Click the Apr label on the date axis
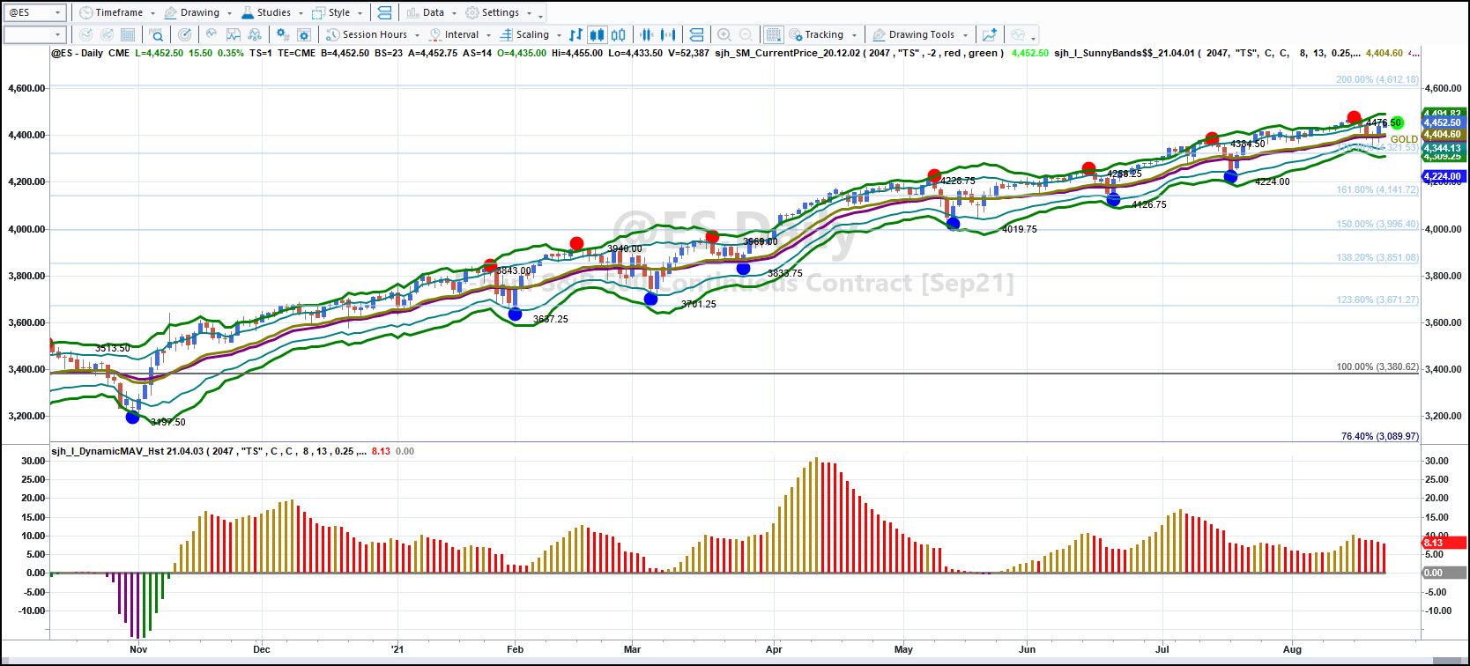Screen dimensions: 1470x666 coord(774,649)
